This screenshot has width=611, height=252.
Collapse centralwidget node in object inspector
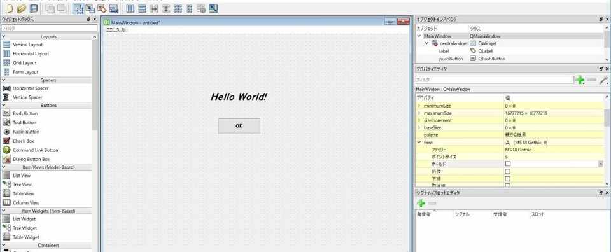coord(426,44)
